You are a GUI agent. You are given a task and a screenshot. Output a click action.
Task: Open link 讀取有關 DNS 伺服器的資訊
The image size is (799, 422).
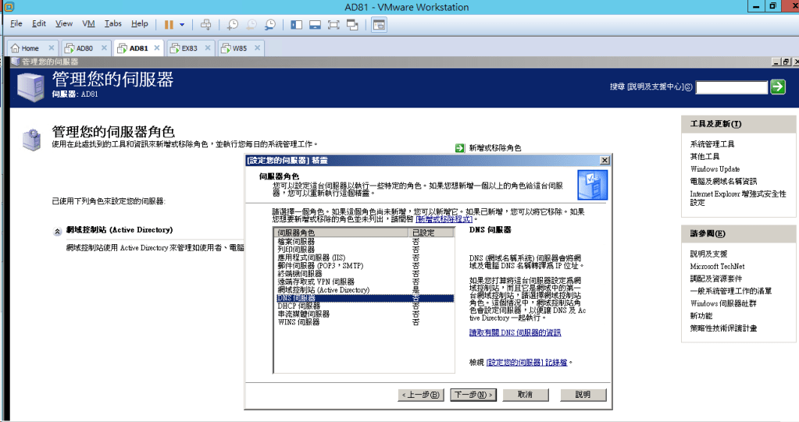[515, 333]
